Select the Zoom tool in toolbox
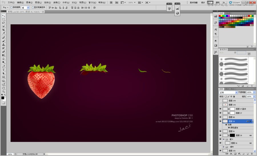Screen dimensions: 257x156 pos(4,92)
